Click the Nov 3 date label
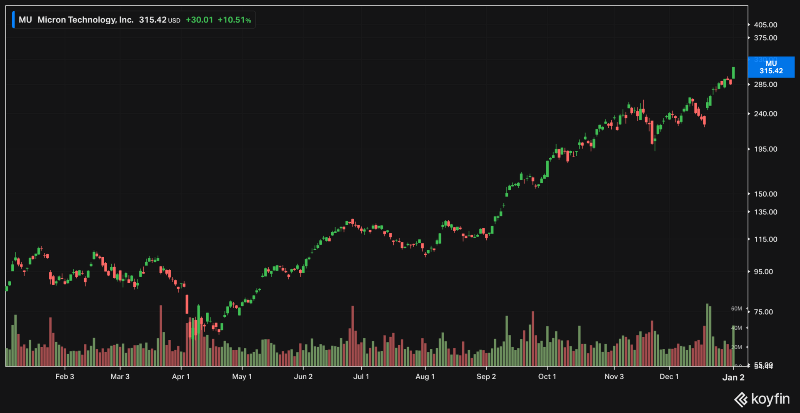800x413 pixels. [614, 376]
